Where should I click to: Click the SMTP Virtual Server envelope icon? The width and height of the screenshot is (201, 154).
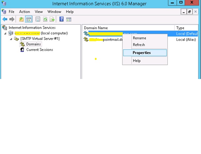16,38
